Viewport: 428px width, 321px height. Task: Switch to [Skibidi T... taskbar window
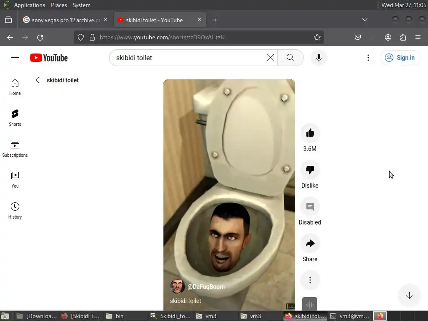point(81,316)
